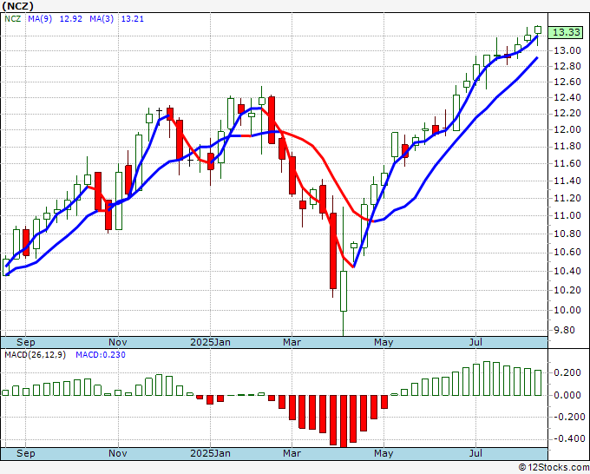Click 2025Jan on the price chart time axis
Image resolution: width=590 pixels, height=474 pixels.
coord(210,342)
